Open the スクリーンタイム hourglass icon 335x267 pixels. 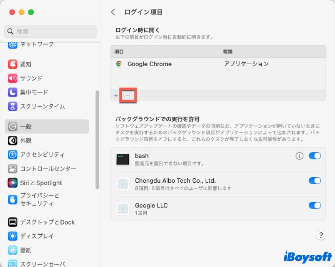coord(13,106)
